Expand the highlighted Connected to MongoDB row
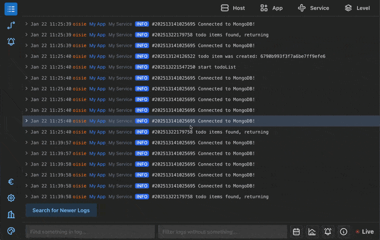Screen dimensions: 380x240 coord(27,121)
